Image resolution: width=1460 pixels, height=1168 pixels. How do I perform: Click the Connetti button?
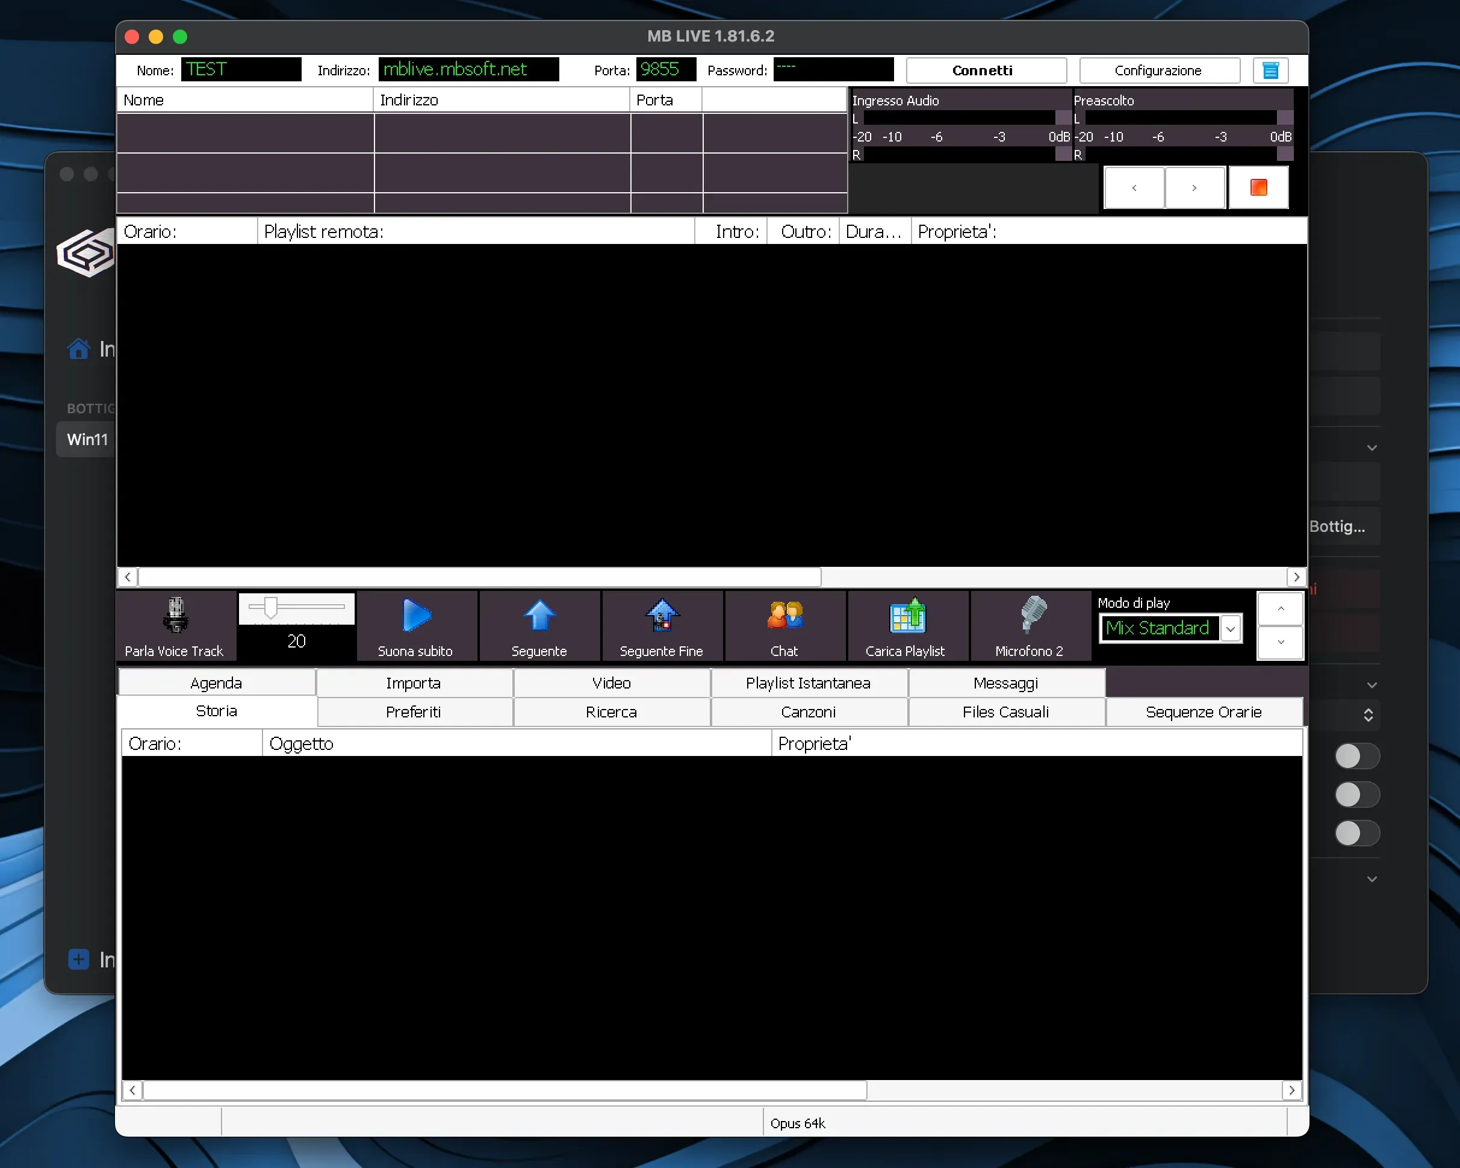tap(986, 70)
